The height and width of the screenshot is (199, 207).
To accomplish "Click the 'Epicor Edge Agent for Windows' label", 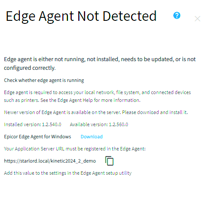I will tap(38, 137).
